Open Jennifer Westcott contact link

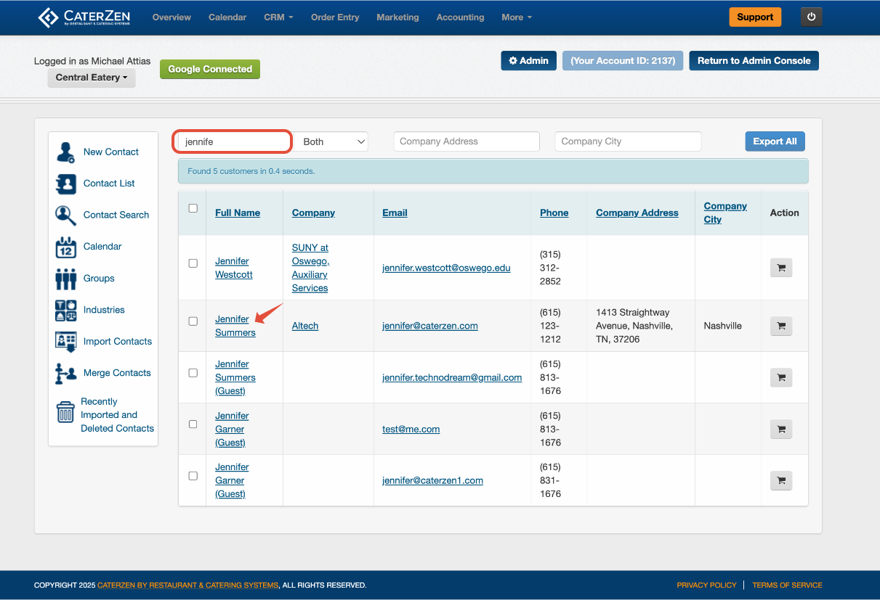[234, 268]
